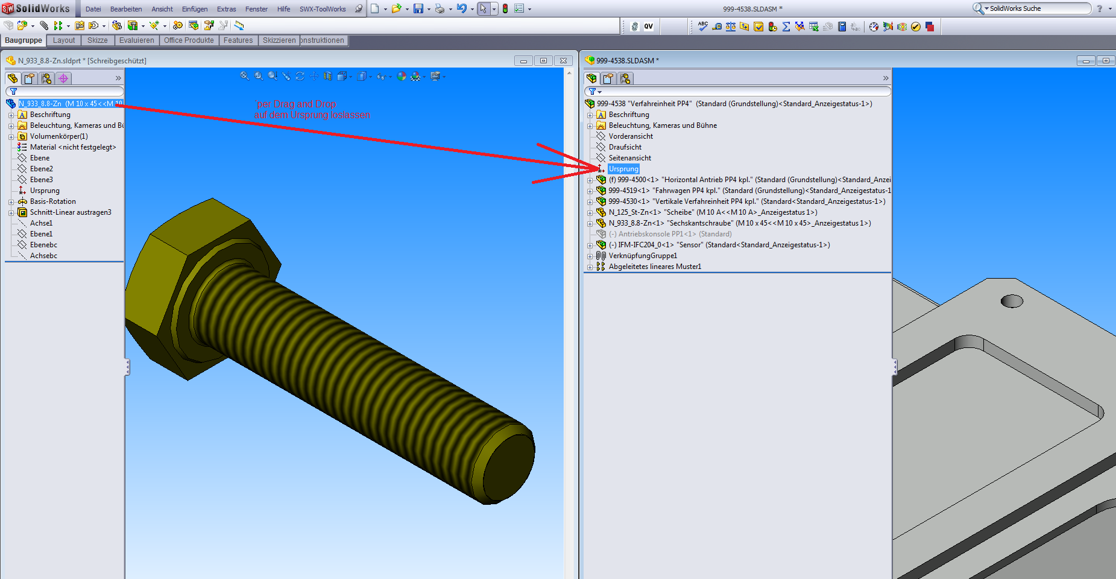Image resolution: width=1116 pixels, height=579 pixels.
Task: Click the paperclip icon in assembly toolbar
Action: point(44,25)
